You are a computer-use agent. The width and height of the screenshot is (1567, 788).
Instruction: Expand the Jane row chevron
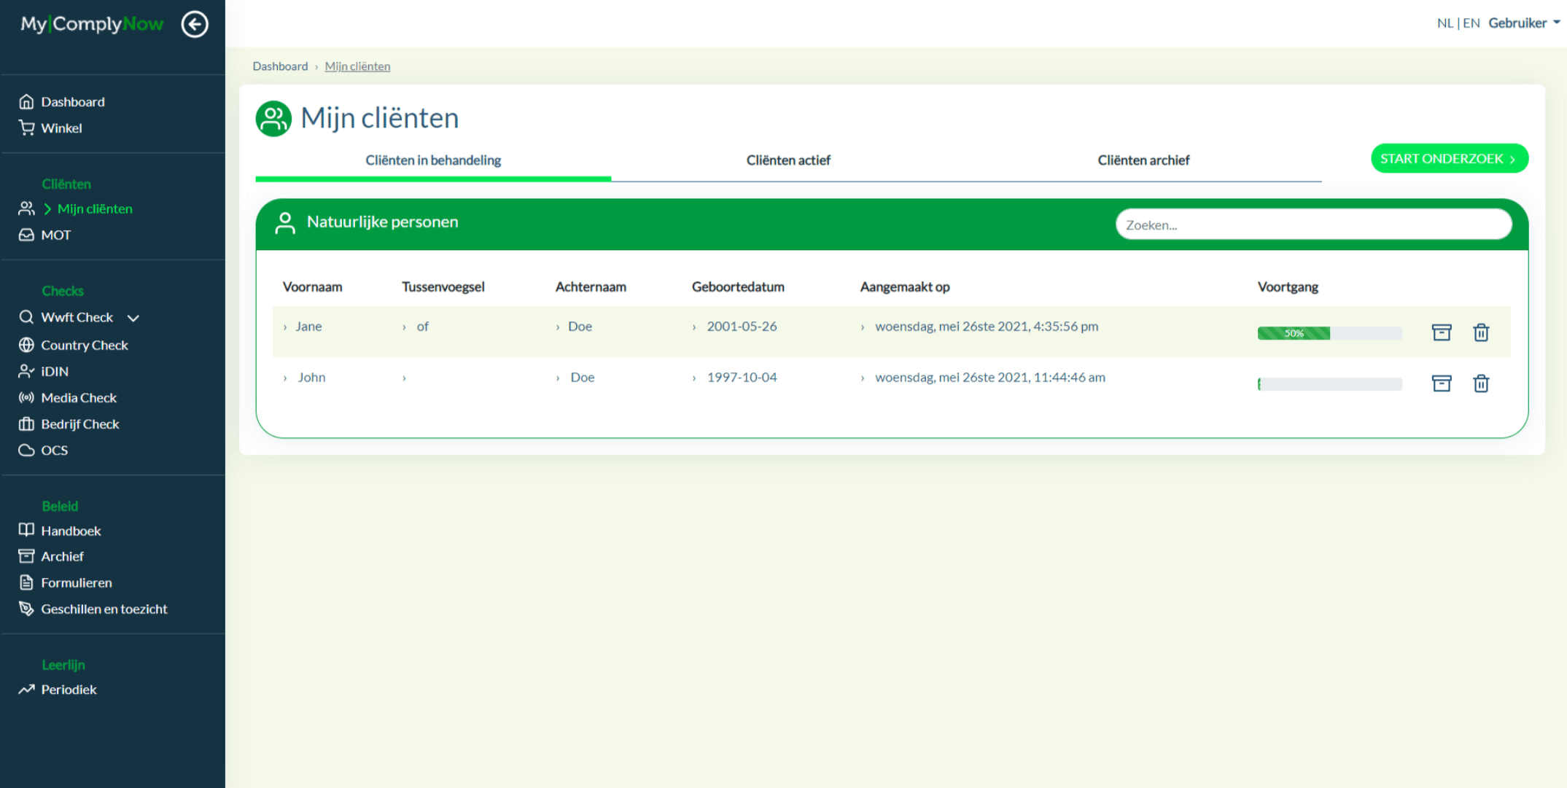tap(285, 327)
